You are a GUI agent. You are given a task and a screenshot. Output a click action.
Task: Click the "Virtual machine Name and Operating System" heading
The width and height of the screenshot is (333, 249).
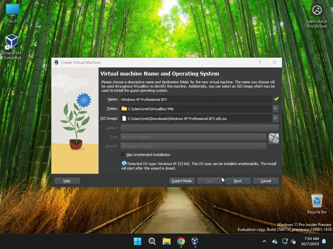point(160,74)
